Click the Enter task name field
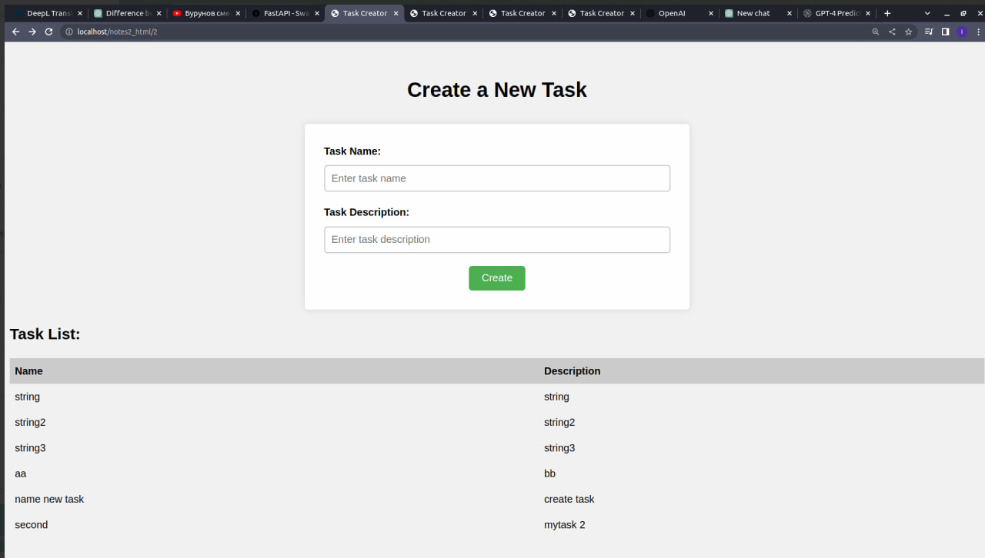This screenshot has width=985, height=558. 496,178
